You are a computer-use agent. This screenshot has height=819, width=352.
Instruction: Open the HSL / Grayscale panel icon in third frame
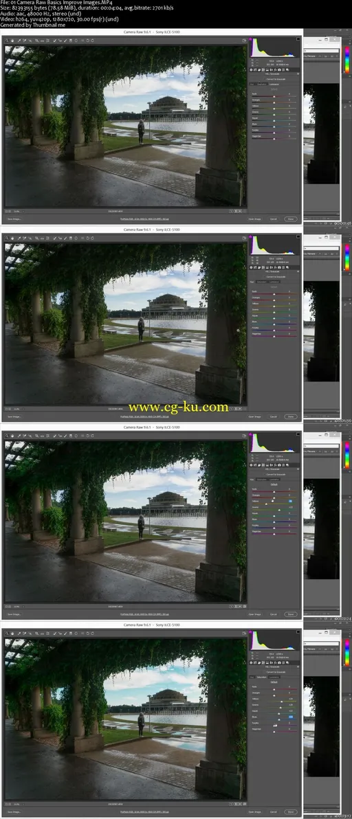(263, 465)
